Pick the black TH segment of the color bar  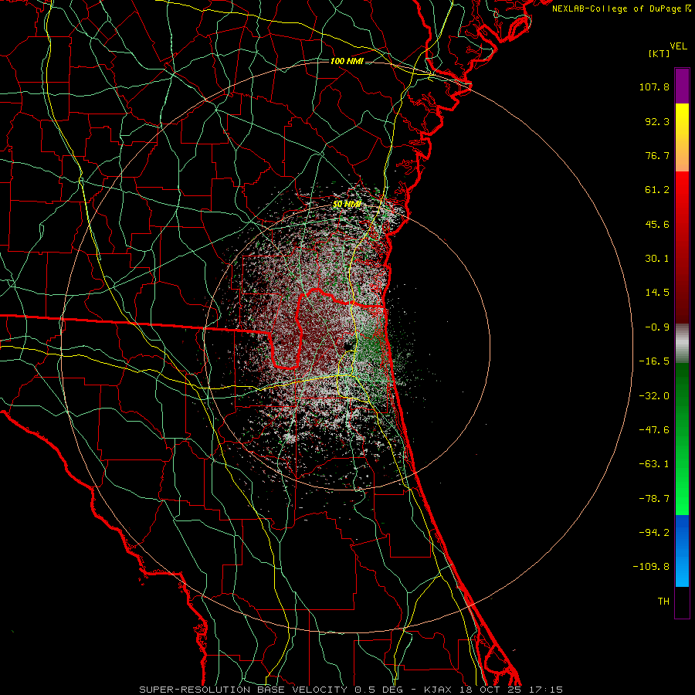coord(682,602)
